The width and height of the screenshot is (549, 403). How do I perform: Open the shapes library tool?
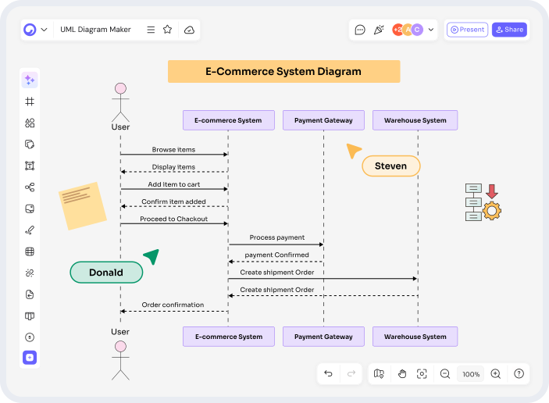30,123
